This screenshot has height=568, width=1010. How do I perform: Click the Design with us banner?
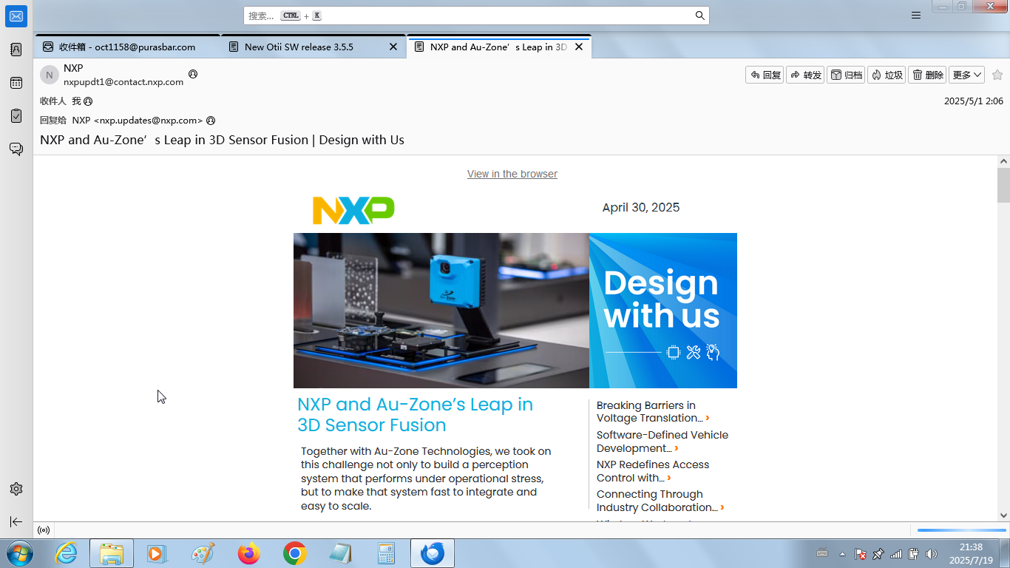663,311
